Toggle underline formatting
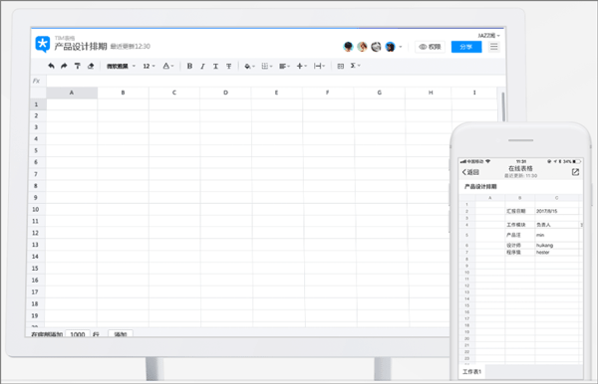The width and height of the screenshot is (598, 384). [x=215, y=67]
